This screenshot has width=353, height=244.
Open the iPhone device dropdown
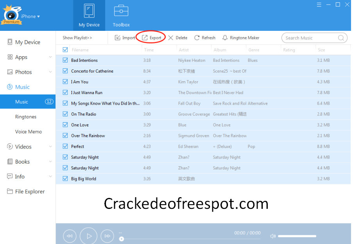[30, 16]
